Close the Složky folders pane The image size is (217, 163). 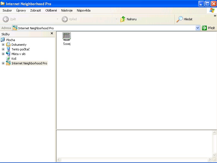[x=52, y=33]
